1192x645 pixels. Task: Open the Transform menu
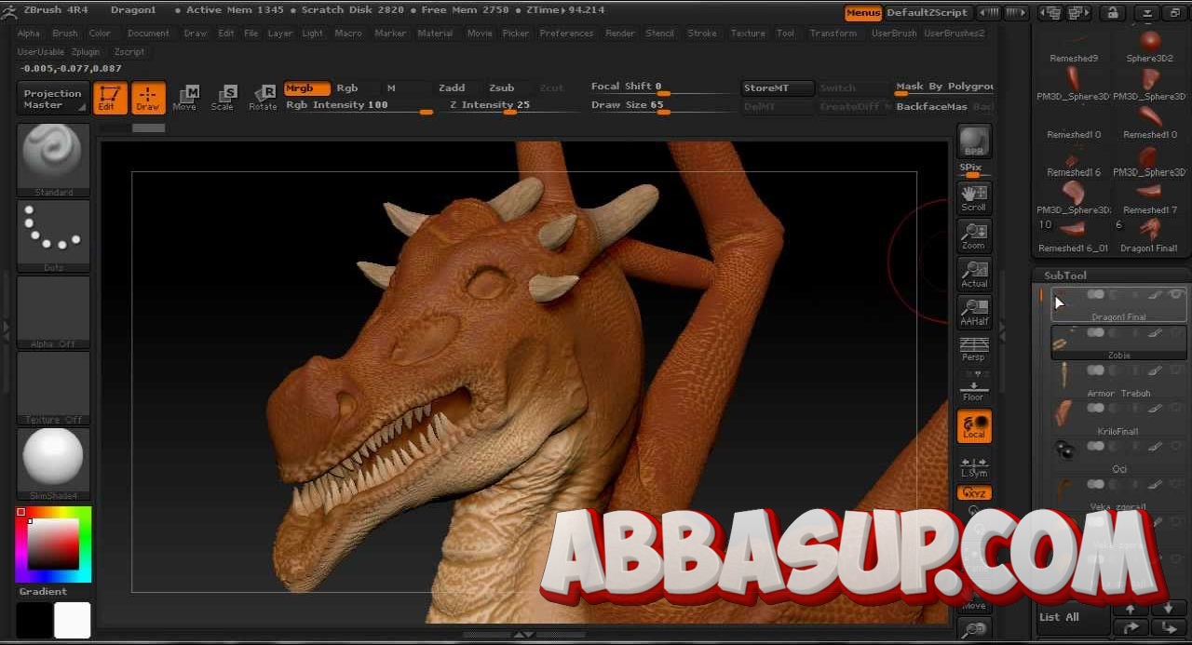pos(833,34)
